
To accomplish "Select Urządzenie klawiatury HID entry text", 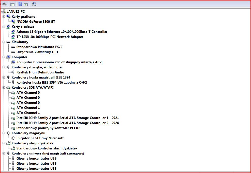I will [37, 52].
